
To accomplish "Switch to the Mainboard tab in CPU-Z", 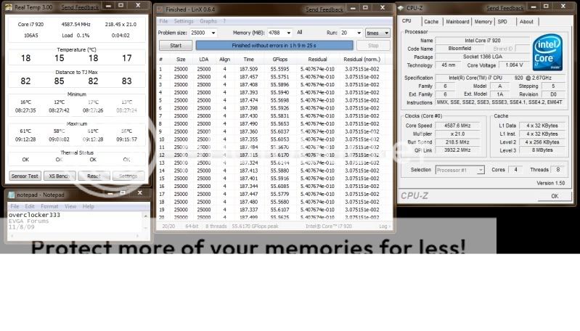I will click(x=457, y=22).
